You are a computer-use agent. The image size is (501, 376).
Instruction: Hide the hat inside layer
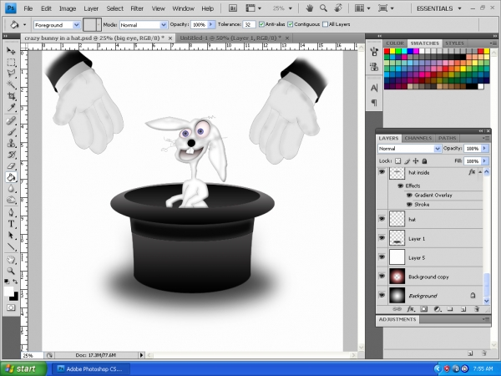(382, 172)
